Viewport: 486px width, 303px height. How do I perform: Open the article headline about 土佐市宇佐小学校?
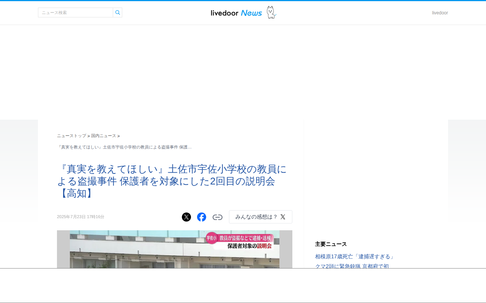tap(172, 181)
